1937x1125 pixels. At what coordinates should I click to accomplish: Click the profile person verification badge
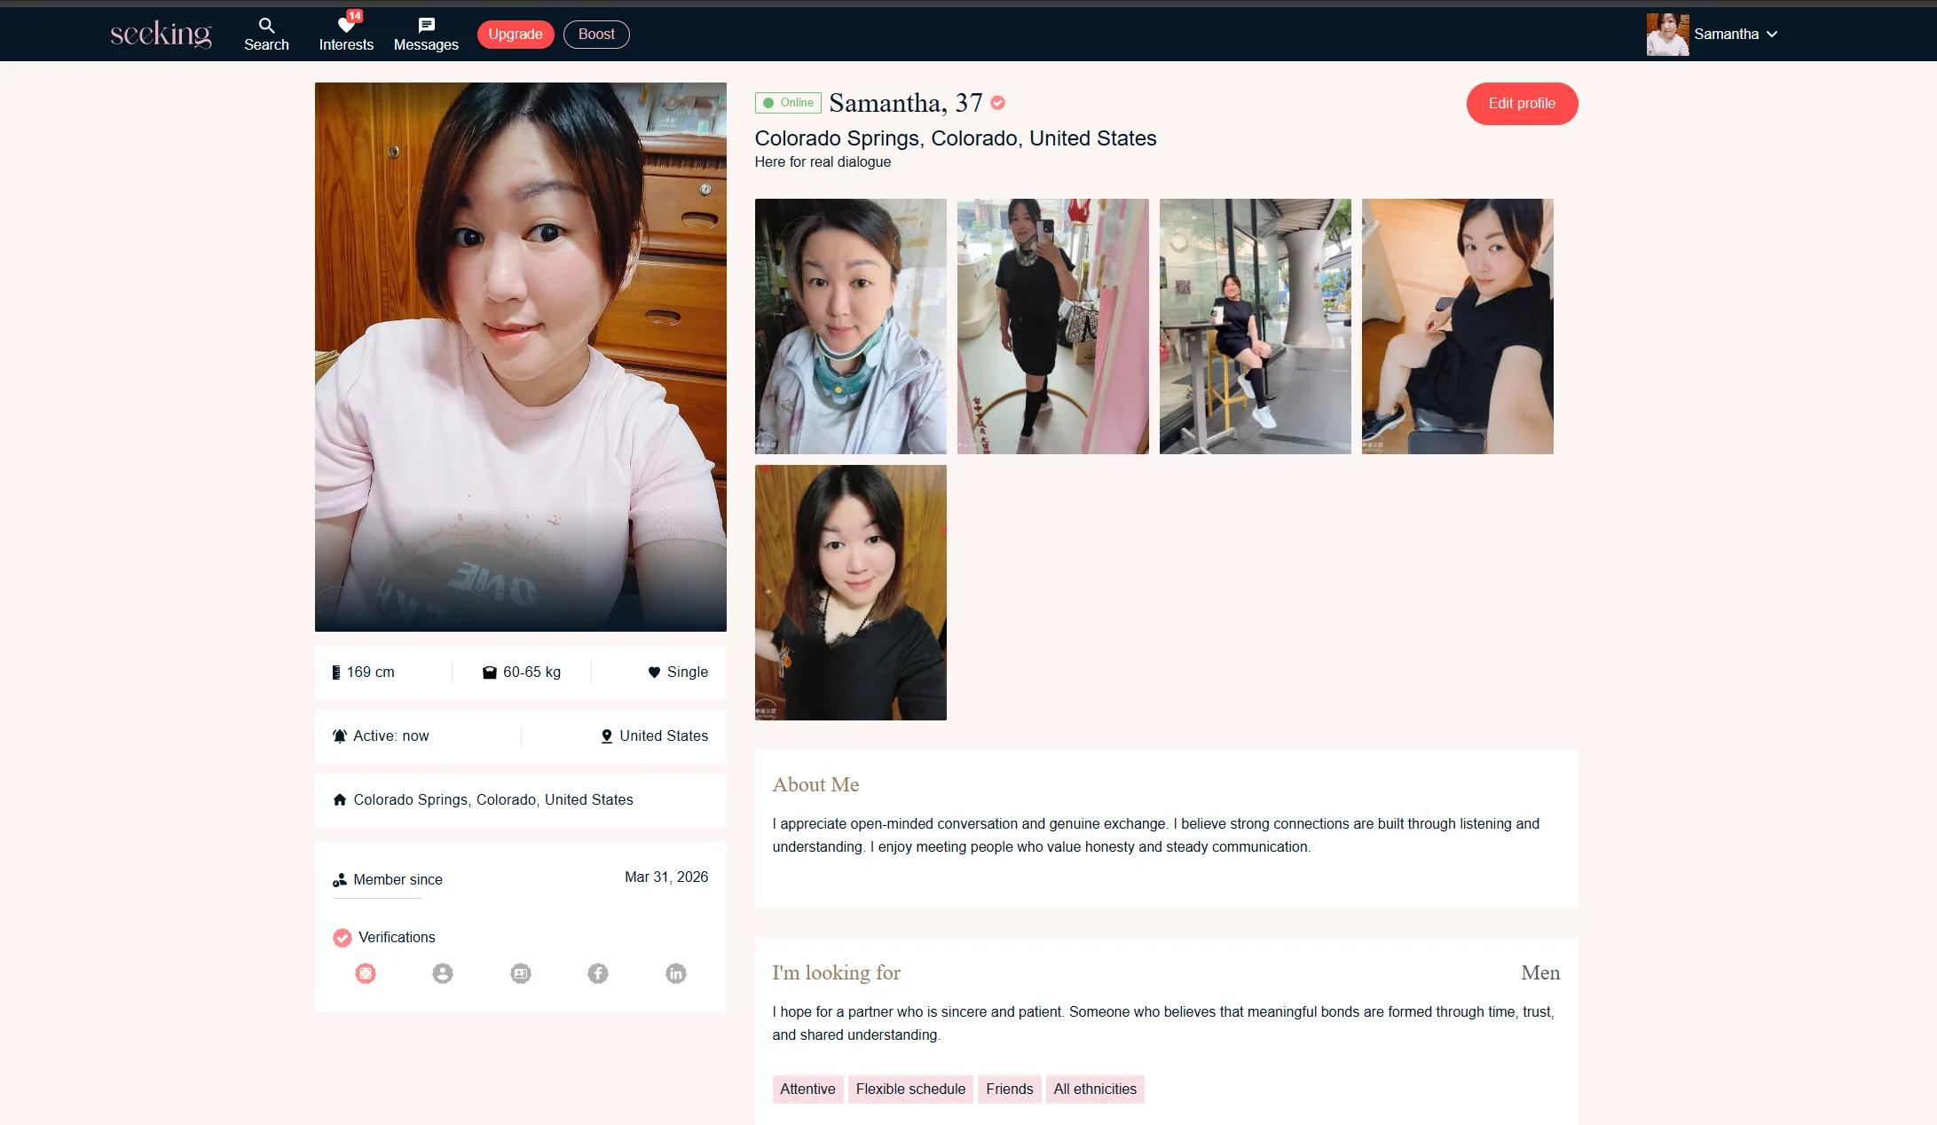(443, 973)
